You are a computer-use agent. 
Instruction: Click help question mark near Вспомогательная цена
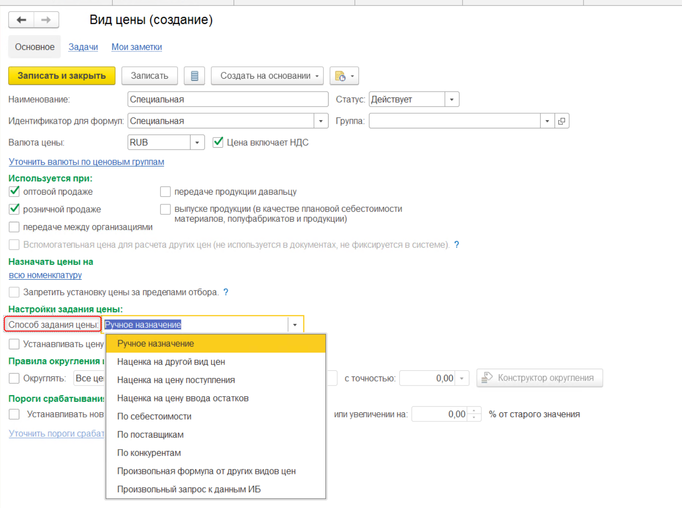pos(457,245)
